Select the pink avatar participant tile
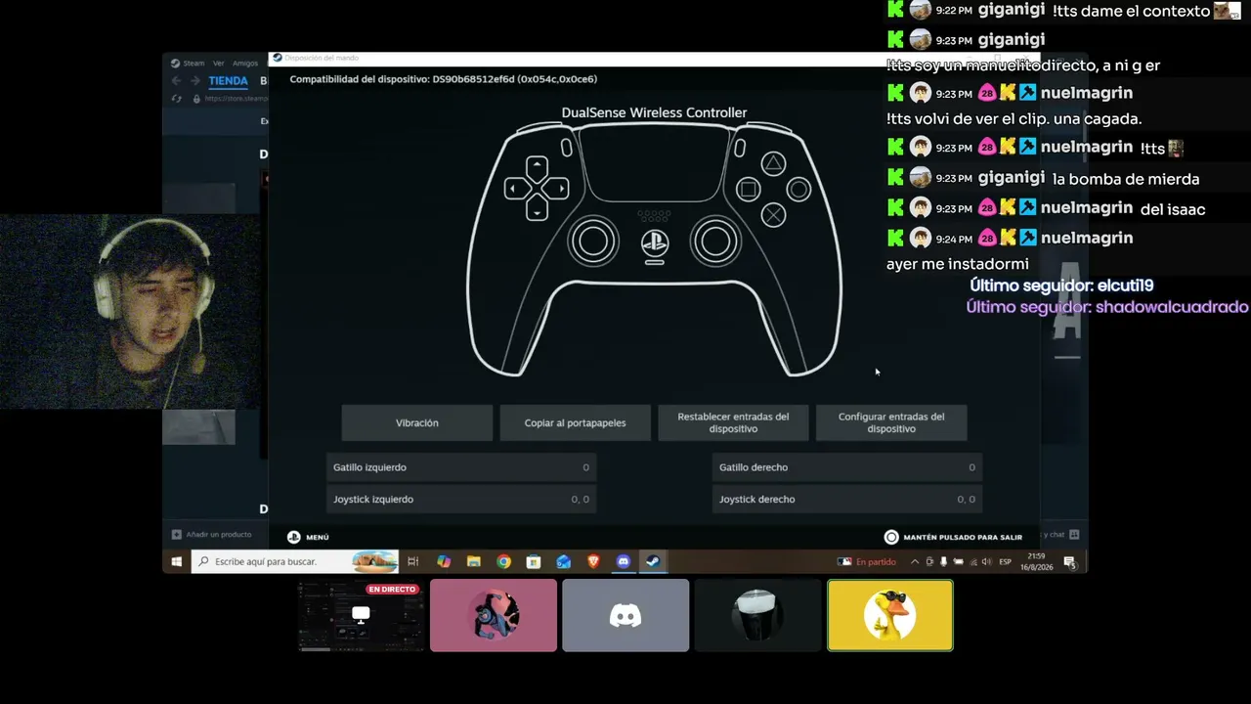 [494, 615]
